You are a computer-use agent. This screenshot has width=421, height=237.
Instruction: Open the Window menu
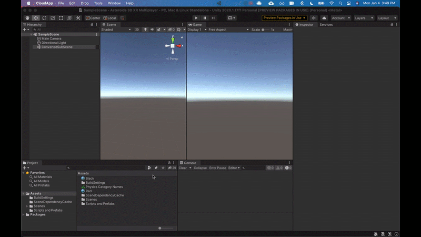pyautogui.click(x=114, y=3)
